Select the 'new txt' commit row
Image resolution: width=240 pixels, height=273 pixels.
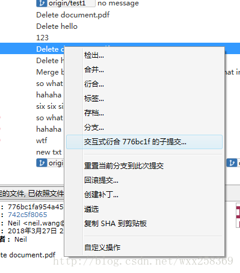tap(49, 152)
